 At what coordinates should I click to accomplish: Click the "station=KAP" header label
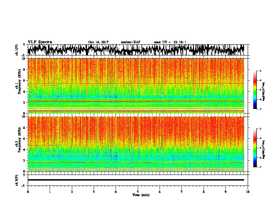(131, 42)
